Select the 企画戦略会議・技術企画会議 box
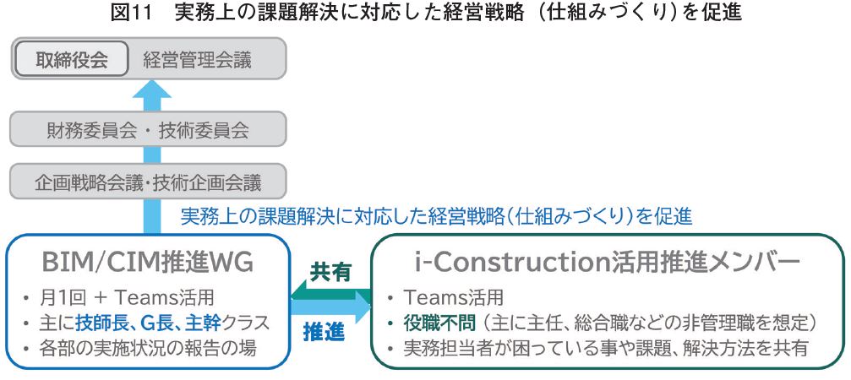Image resolution: width=851 pixels, height=380 pixels. click(x=148, y=181)
